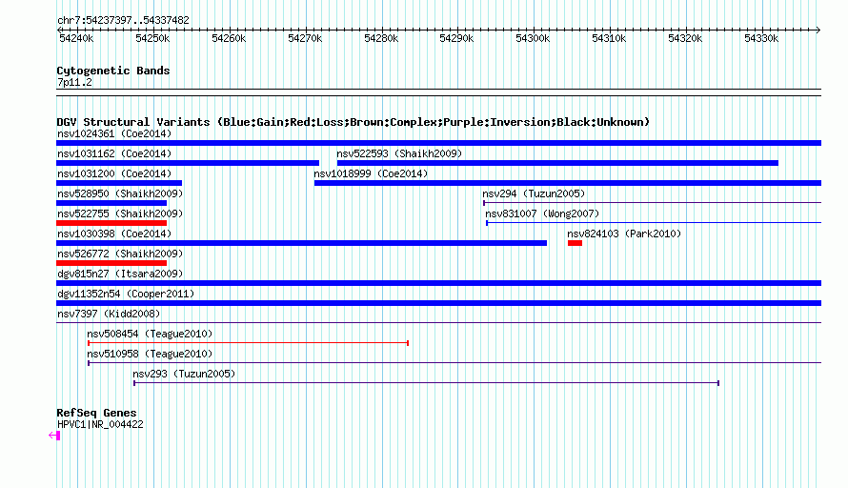Click the 54320k ruler tick
The image size is (848, 488).
(685, 38)
